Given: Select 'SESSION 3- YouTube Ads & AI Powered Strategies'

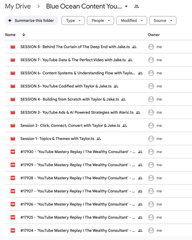Looking at the screenshot, I should pyautogui.click(x=77, y=113).
